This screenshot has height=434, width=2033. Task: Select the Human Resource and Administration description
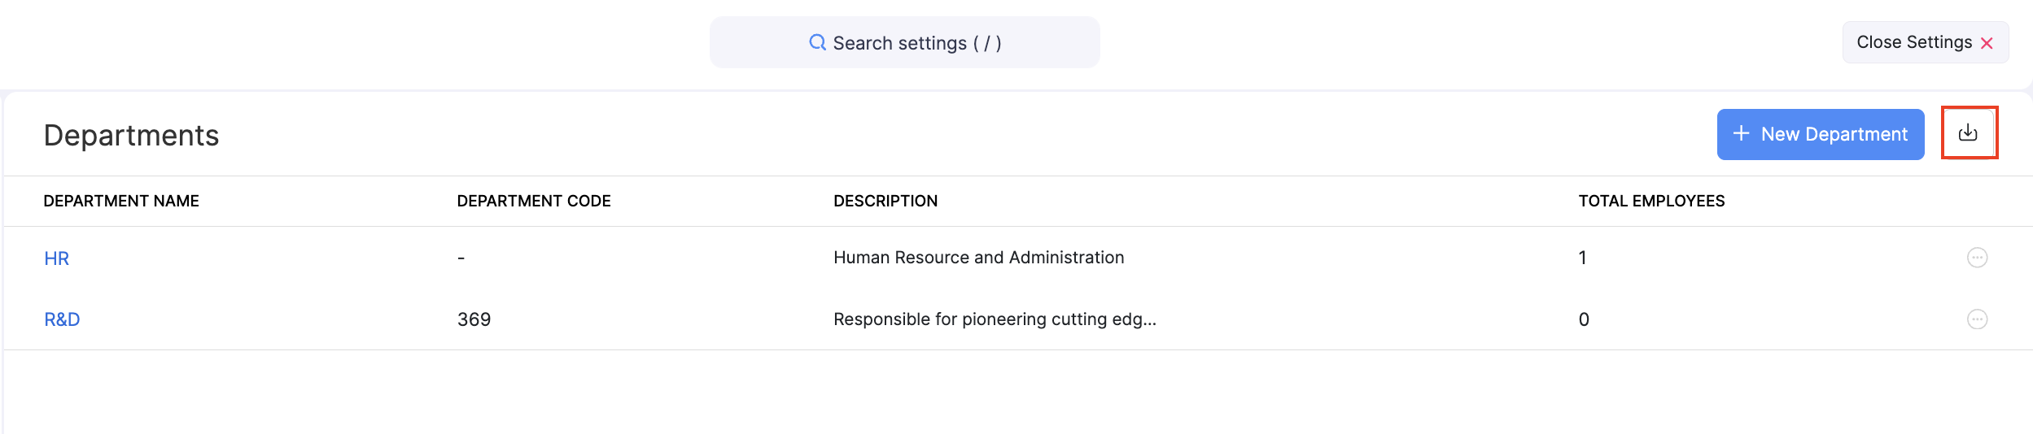click(978, 258)
